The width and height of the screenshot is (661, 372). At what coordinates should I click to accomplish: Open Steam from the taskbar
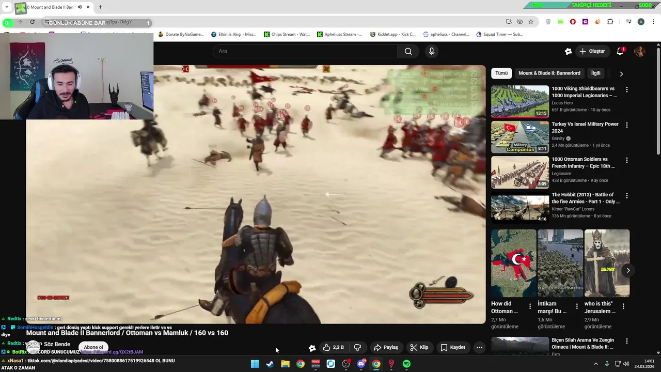pos(270,364)
